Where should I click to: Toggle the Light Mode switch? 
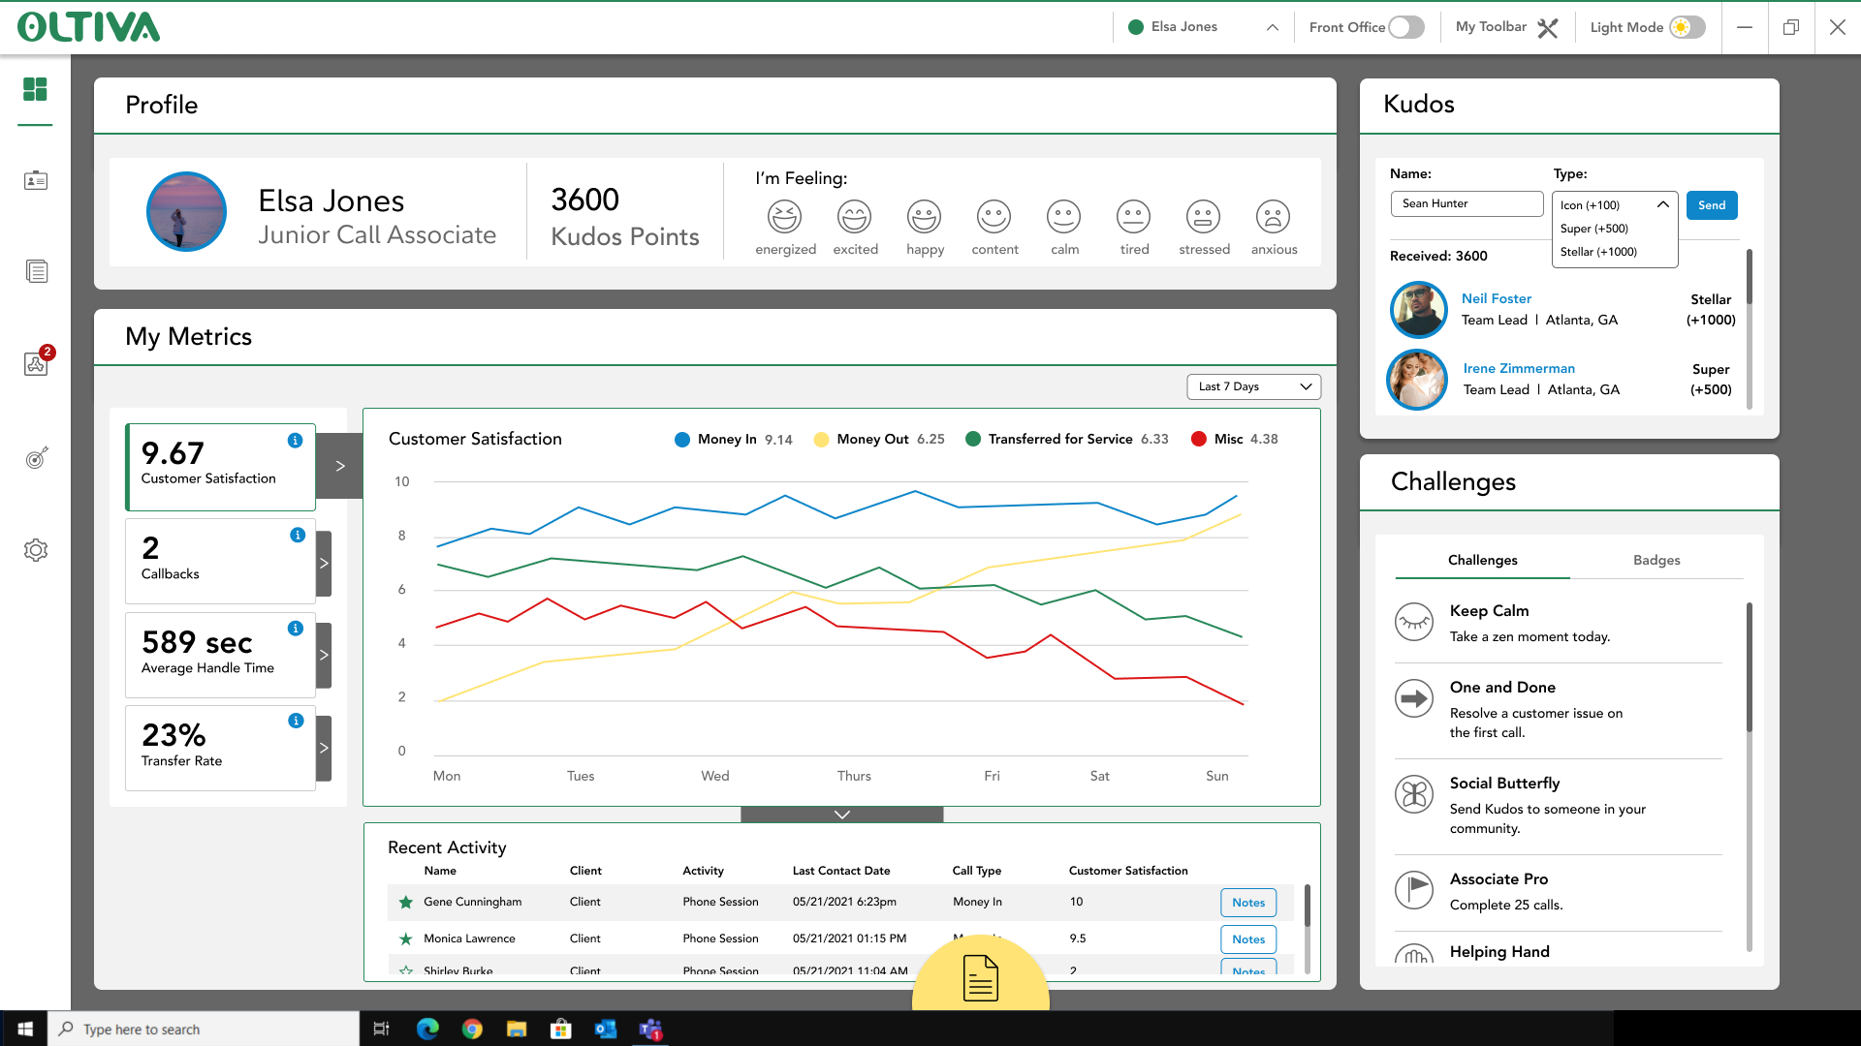[x=1688, y=27]
